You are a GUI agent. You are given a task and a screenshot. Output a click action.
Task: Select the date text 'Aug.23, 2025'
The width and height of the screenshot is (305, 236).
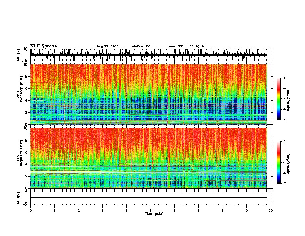[107, 46]
